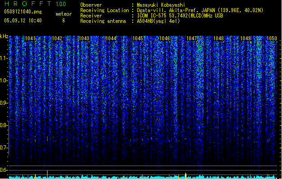Click observer name Masayuki Kobayashi
The width and height of the screenshot is (282, 179).
[161, 5]
